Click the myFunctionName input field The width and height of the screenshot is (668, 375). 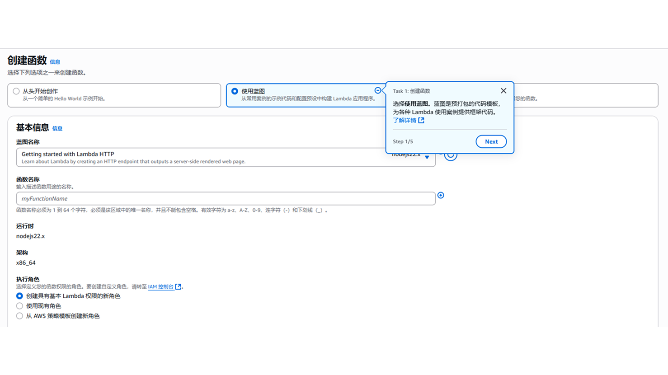click(x=226, y=198)
